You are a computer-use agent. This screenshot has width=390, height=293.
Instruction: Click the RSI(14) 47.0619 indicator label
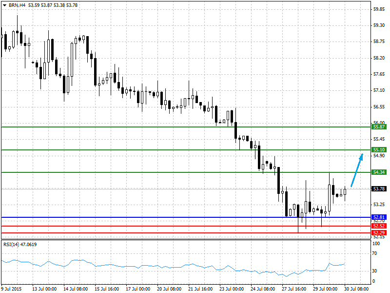coord(20,245)
